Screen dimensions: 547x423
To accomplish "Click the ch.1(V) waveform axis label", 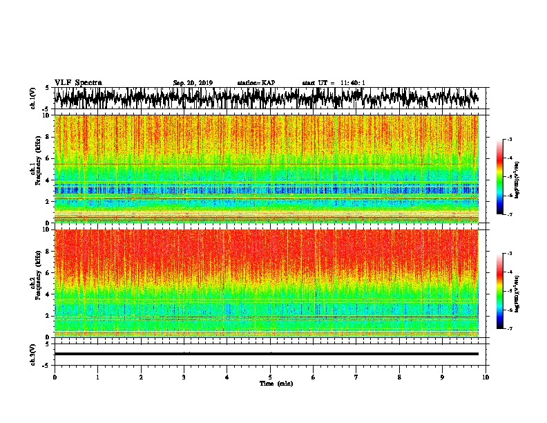I will tap(33, 98).
